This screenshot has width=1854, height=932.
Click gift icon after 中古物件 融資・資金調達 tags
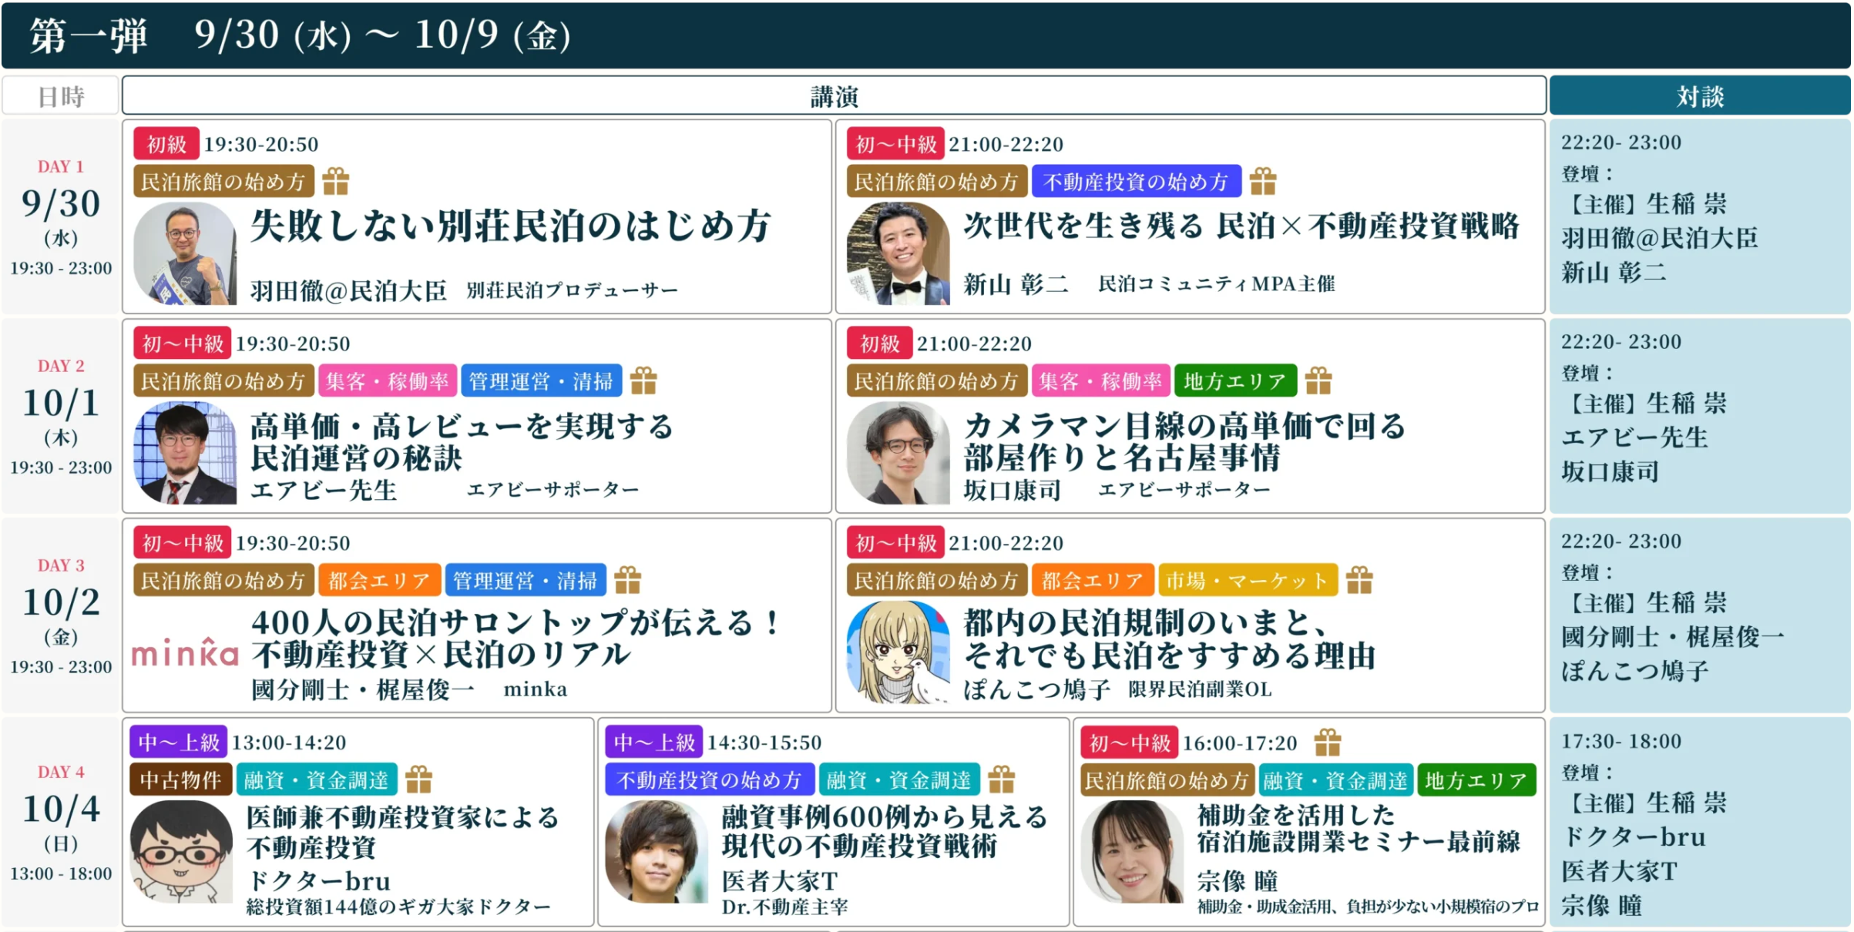point(418,779)
